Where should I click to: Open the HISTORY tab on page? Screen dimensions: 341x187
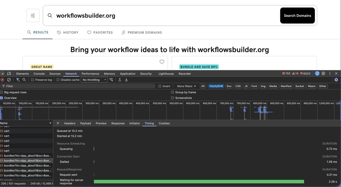68,32
